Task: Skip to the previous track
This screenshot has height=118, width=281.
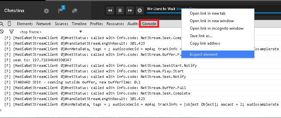Action: click(x=110, y=10)
